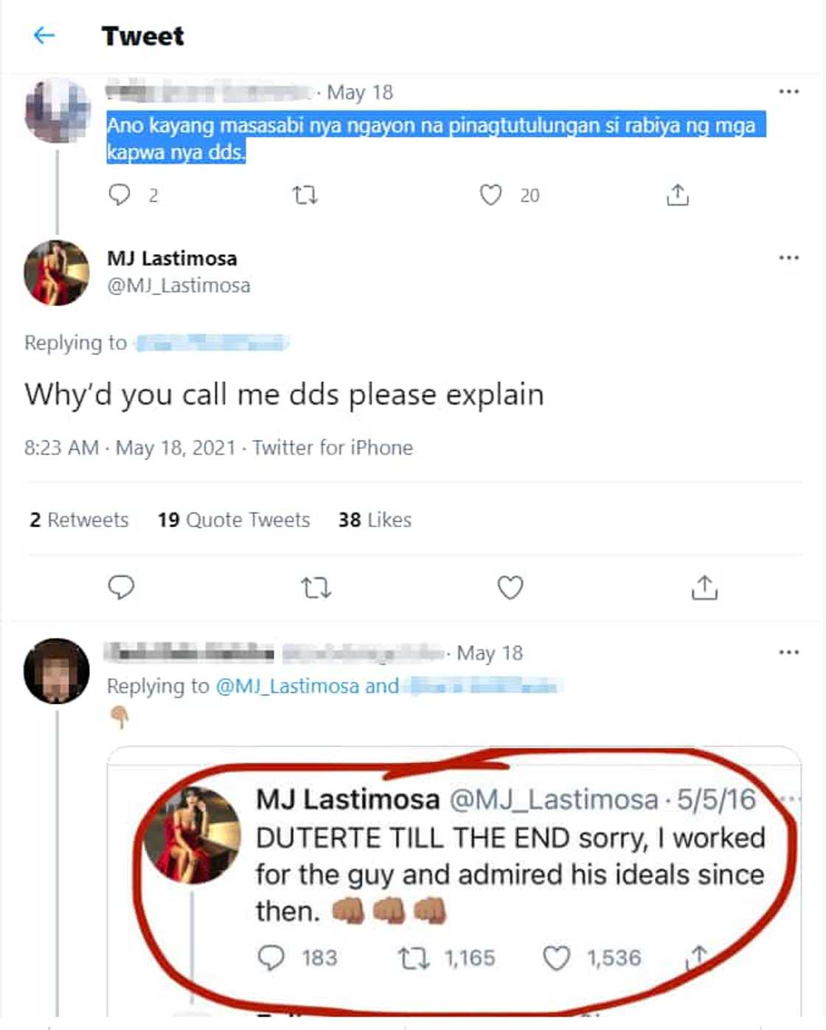Retweet MJ Lastimosa's main tweet

pyautogui.click(x=316, y=588)
